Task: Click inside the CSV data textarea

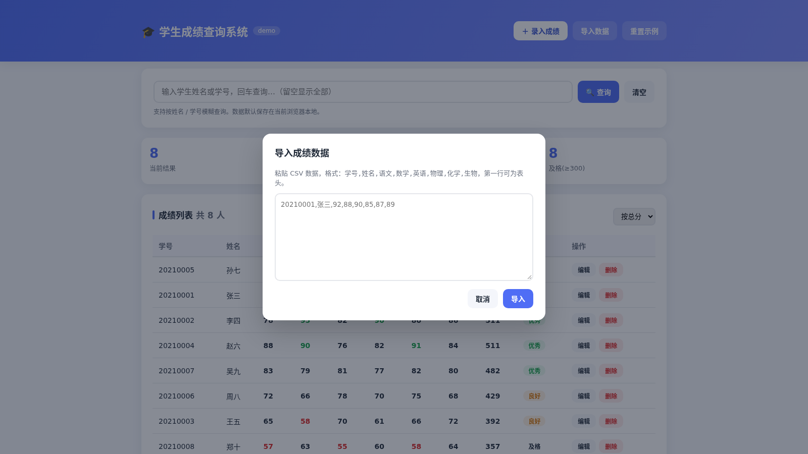Action: click(x=403, y=237)
